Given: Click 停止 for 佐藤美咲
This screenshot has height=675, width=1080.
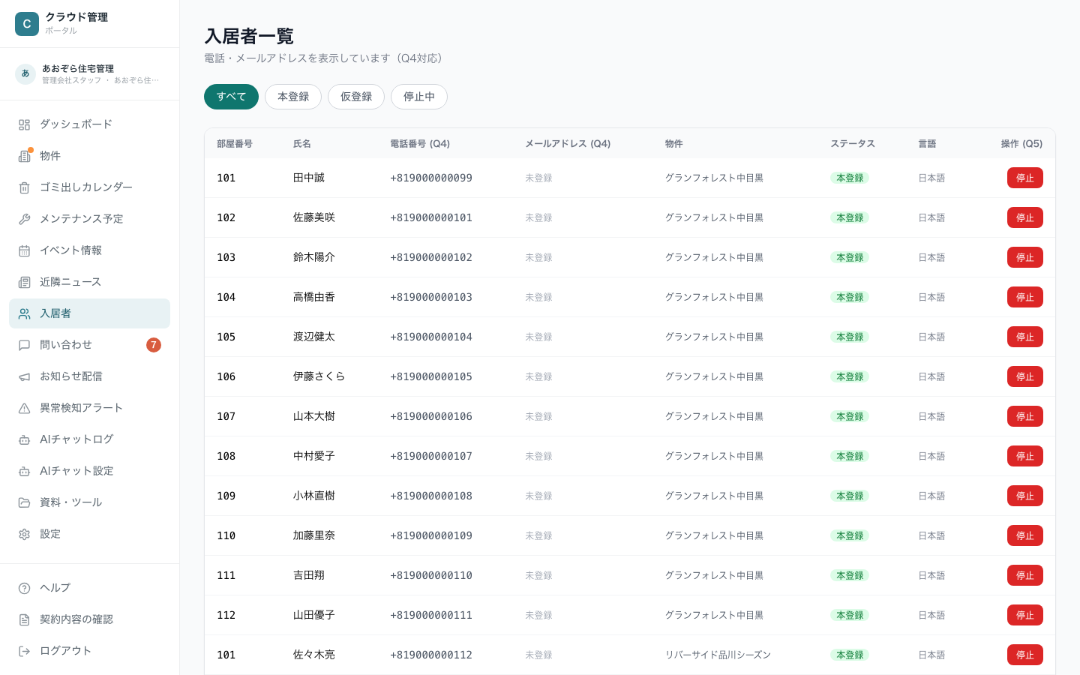Looking at the screenshot, I should pyautogui.click(x=1025, y=217).
